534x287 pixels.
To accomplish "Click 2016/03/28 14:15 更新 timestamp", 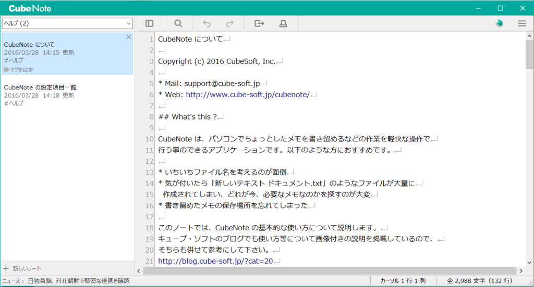I will [39, 53].
